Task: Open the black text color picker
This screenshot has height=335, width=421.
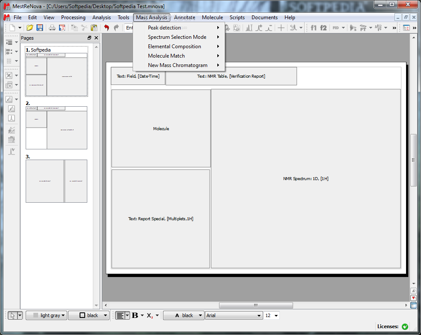Action: 184,315
